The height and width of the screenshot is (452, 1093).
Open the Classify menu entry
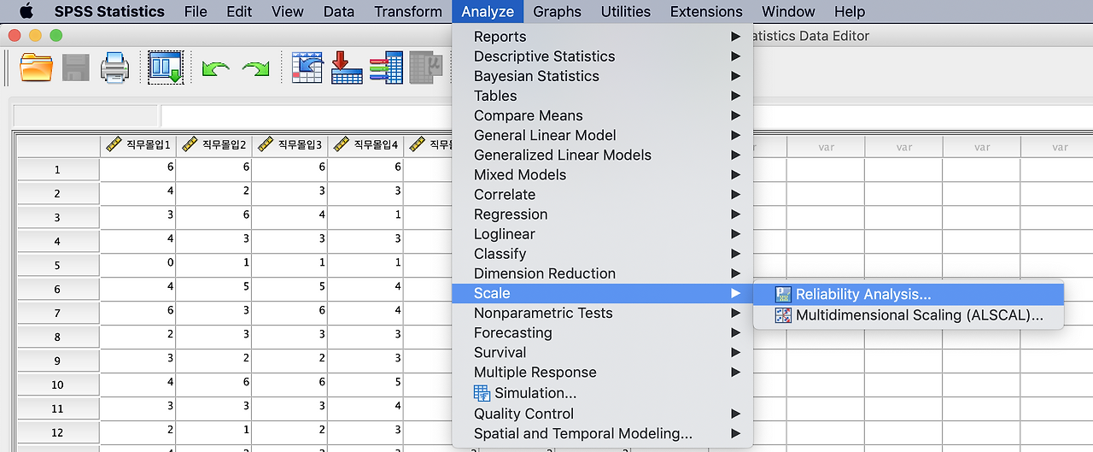pos(602,253)
